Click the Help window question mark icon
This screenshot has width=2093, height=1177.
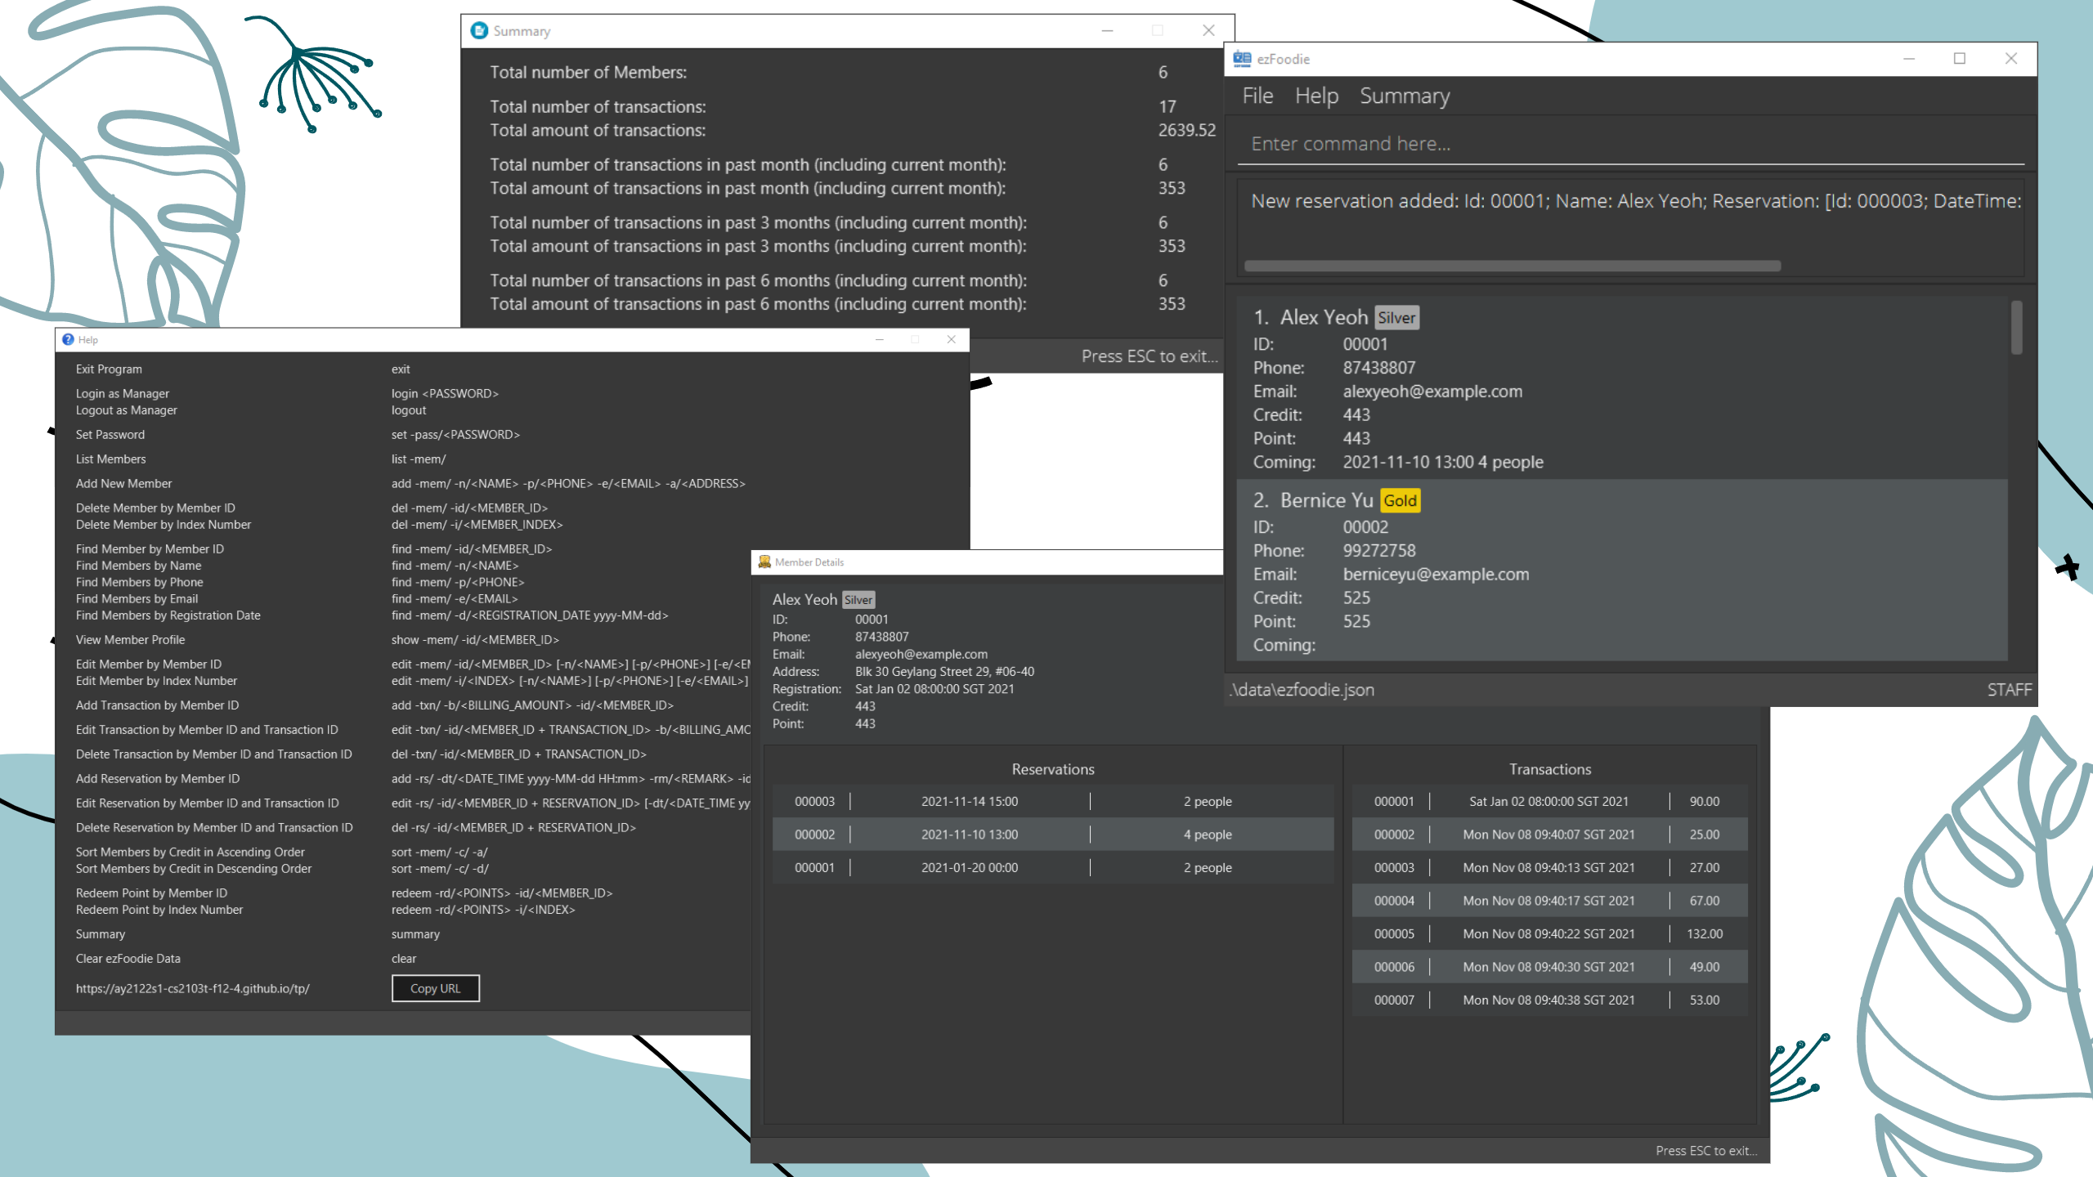click(x=68, y=340)
